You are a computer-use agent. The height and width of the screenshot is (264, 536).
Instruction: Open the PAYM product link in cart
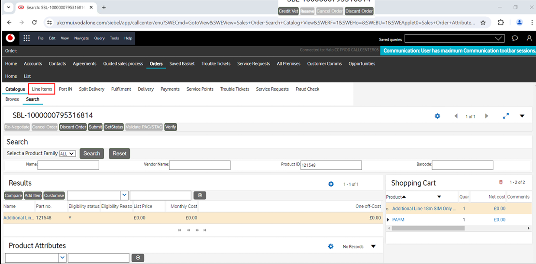[x=398, y=219]
